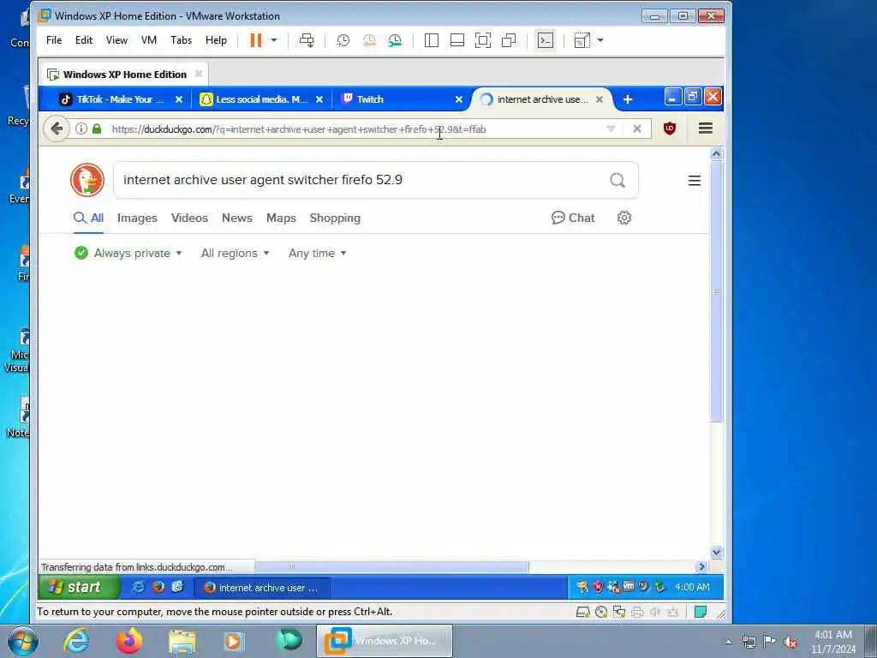Viewport: 877px width, 658px height.
Task: Switch to Maps results
Action: pos(281,218)
